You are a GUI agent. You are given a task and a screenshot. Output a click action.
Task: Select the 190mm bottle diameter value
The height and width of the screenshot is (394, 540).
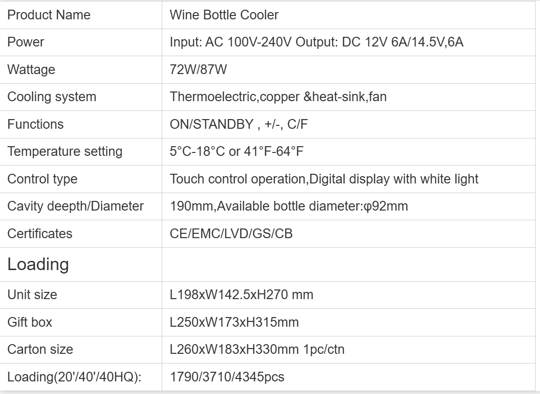[289, 206]
